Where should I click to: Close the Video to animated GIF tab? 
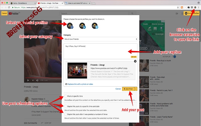90,3
